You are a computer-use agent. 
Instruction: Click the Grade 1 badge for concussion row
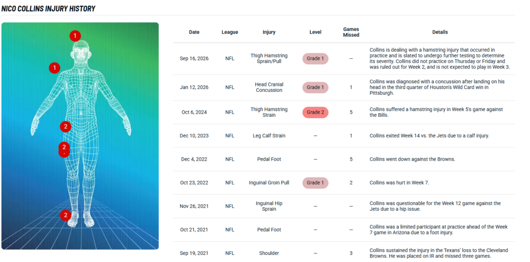[x=315, y=87]
